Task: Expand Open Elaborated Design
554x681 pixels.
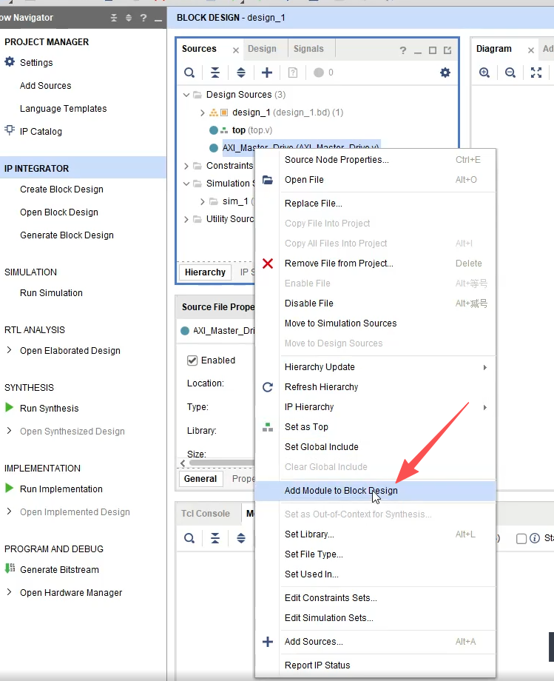Action: pyautogui.click(x=9, y=350)
